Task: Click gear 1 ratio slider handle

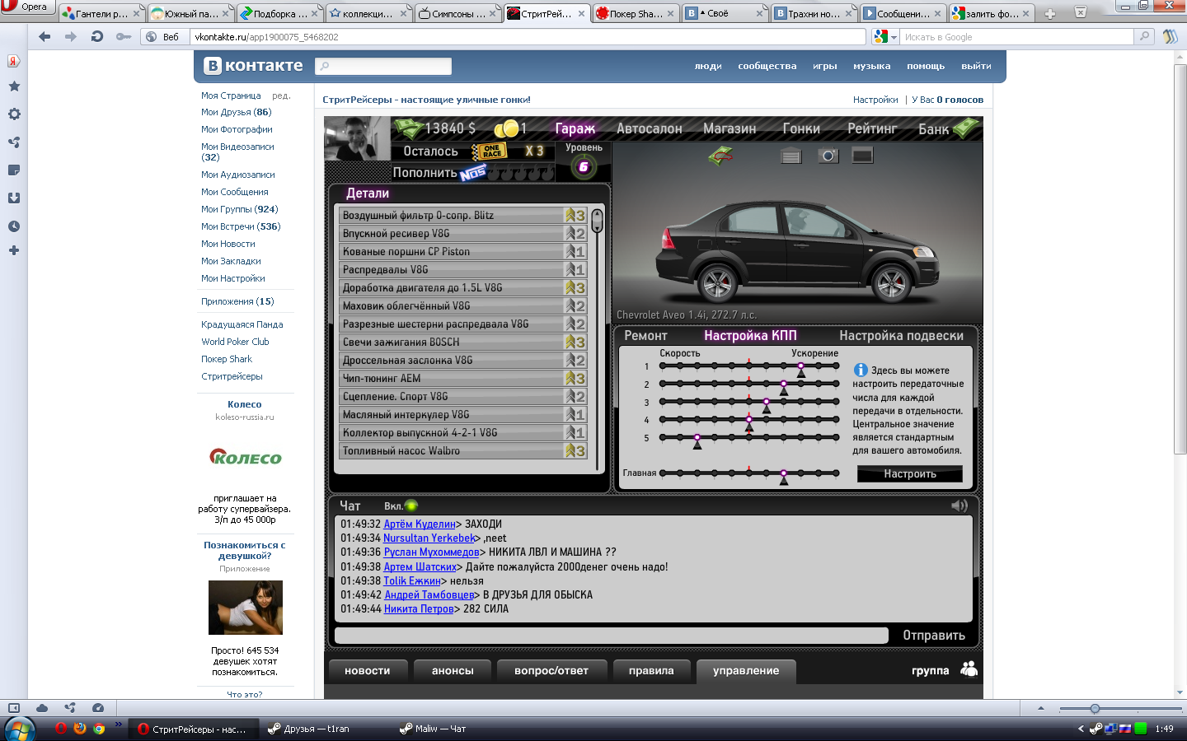Action: [800, 369]
